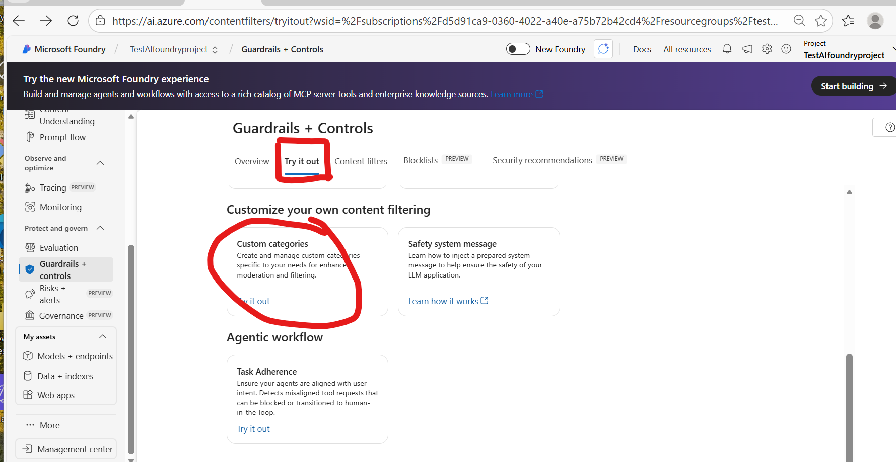This screenshot has width=896, height=462.
Task: View site information via the lock icon
Action: point(100,21)
